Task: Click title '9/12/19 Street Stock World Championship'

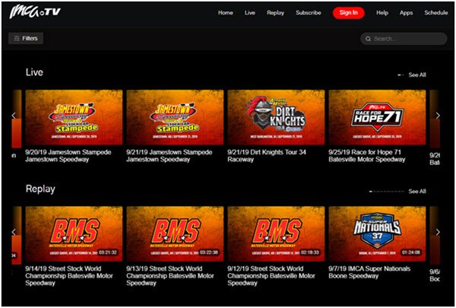Action: click(271, 276)
